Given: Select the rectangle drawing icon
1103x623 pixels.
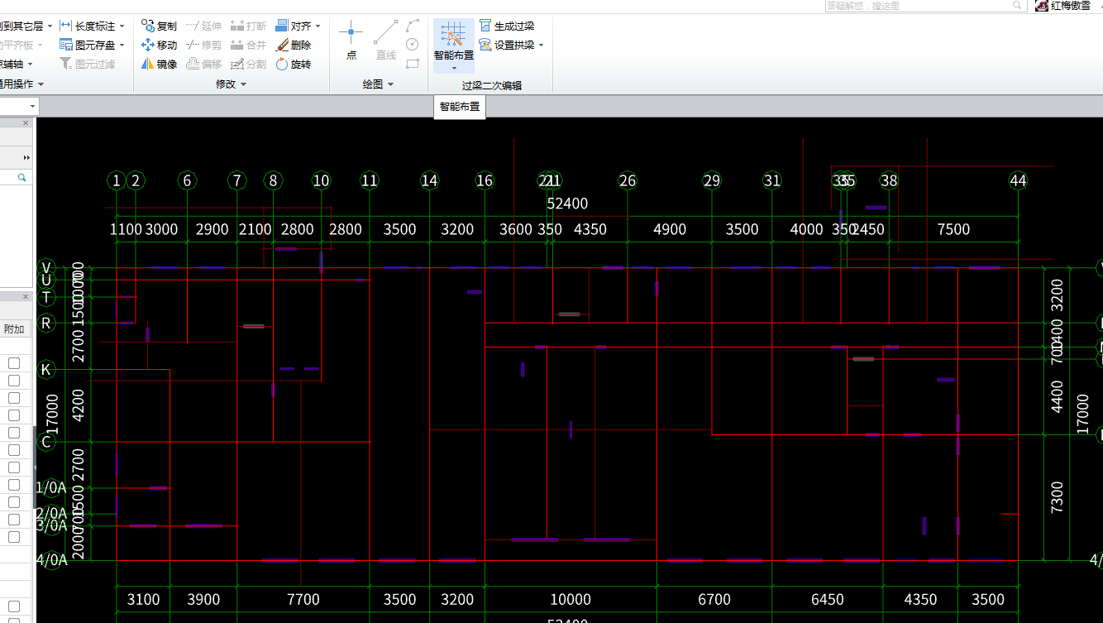Looking at the screenshot, I should (413, 63).
